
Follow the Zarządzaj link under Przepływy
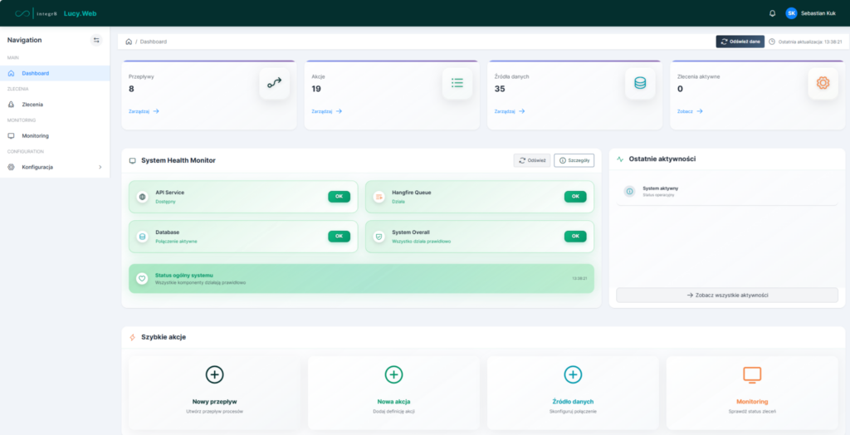(x=144, y=111)
